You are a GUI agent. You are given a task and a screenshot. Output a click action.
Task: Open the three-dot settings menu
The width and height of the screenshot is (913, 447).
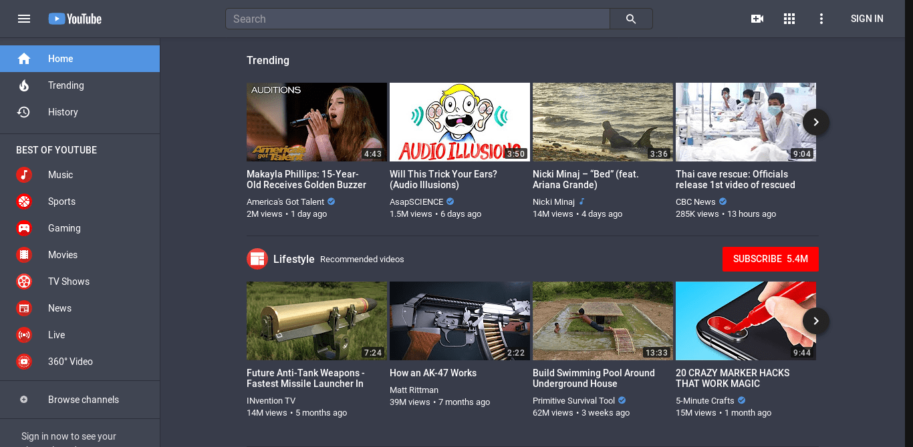click(821, 19)
